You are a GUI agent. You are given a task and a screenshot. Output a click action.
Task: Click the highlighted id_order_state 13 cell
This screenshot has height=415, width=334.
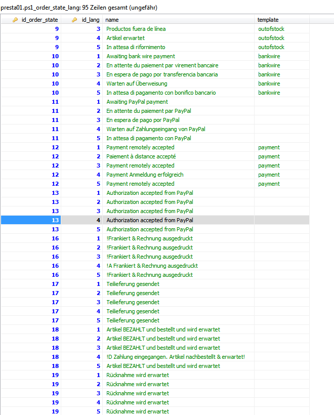tap(31, 220)
